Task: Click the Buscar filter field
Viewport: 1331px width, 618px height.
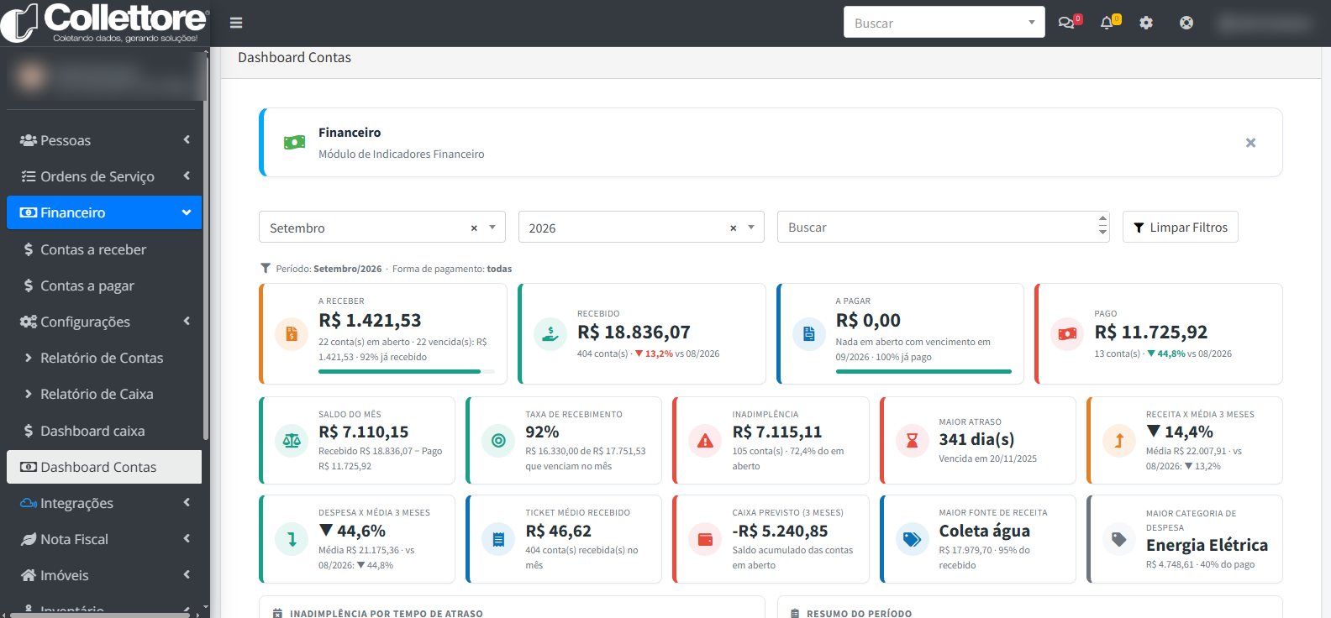Action: (944, 227)
